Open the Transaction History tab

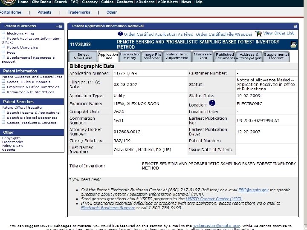[x=130, y=56]
